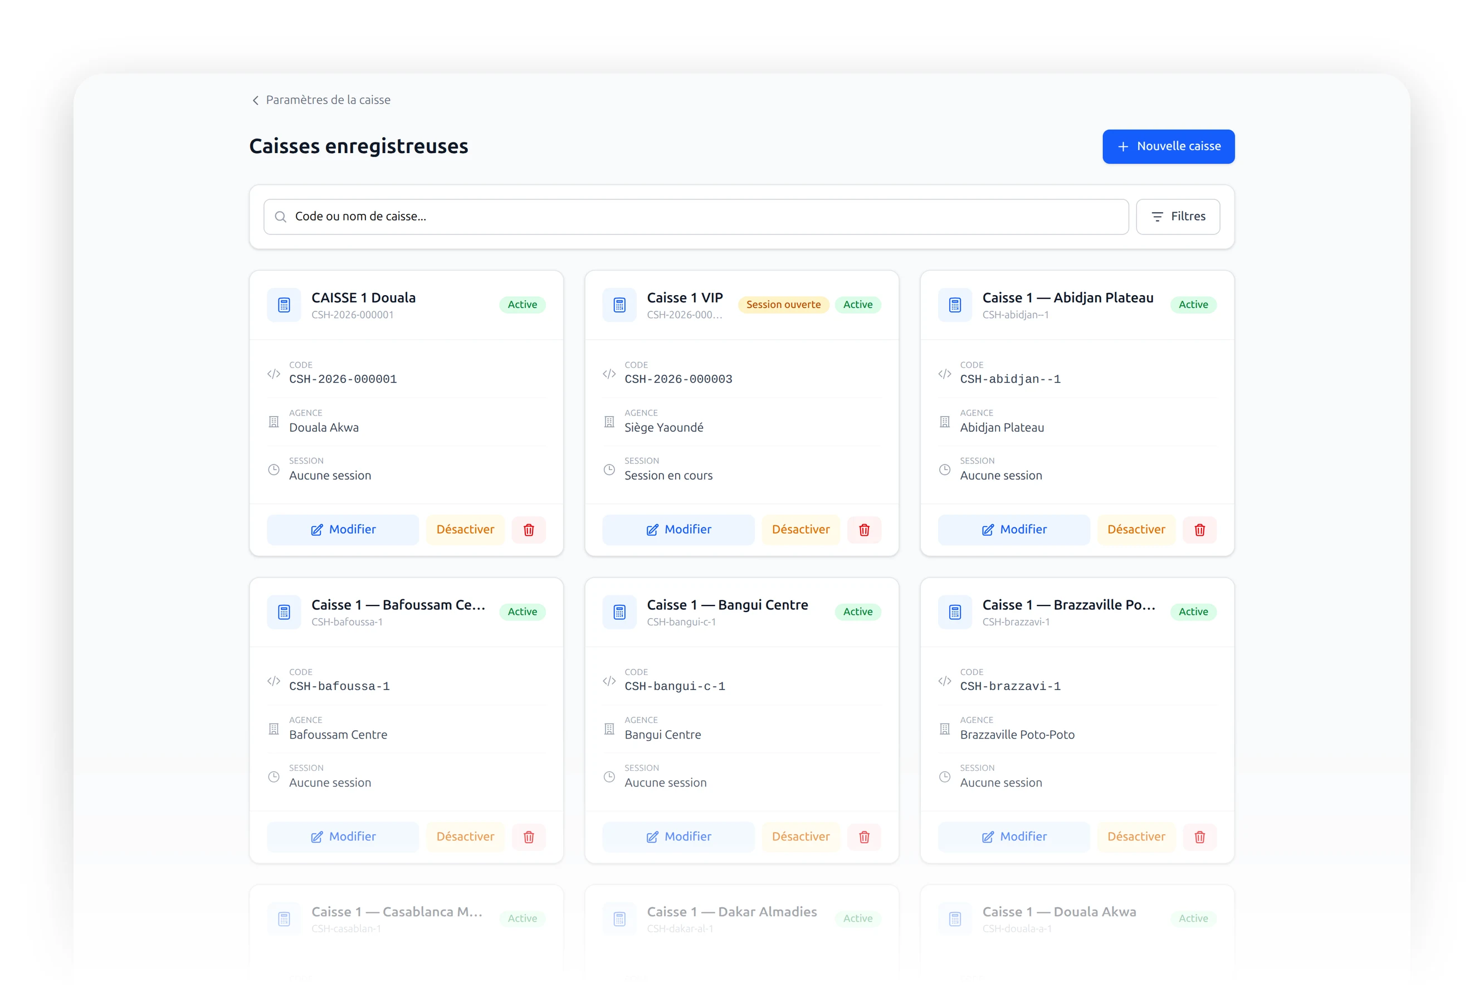Click Session en cours text

point(668,475)
